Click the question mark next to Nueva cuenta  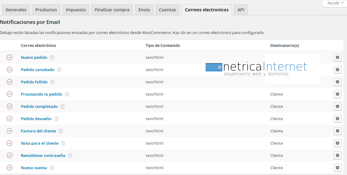52,168
